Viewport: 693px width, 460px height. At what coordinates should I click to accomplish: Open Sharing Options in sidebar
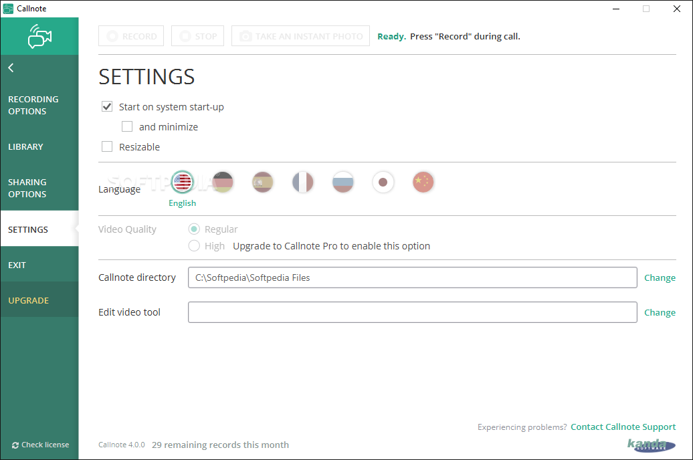(x=39, y=189)
